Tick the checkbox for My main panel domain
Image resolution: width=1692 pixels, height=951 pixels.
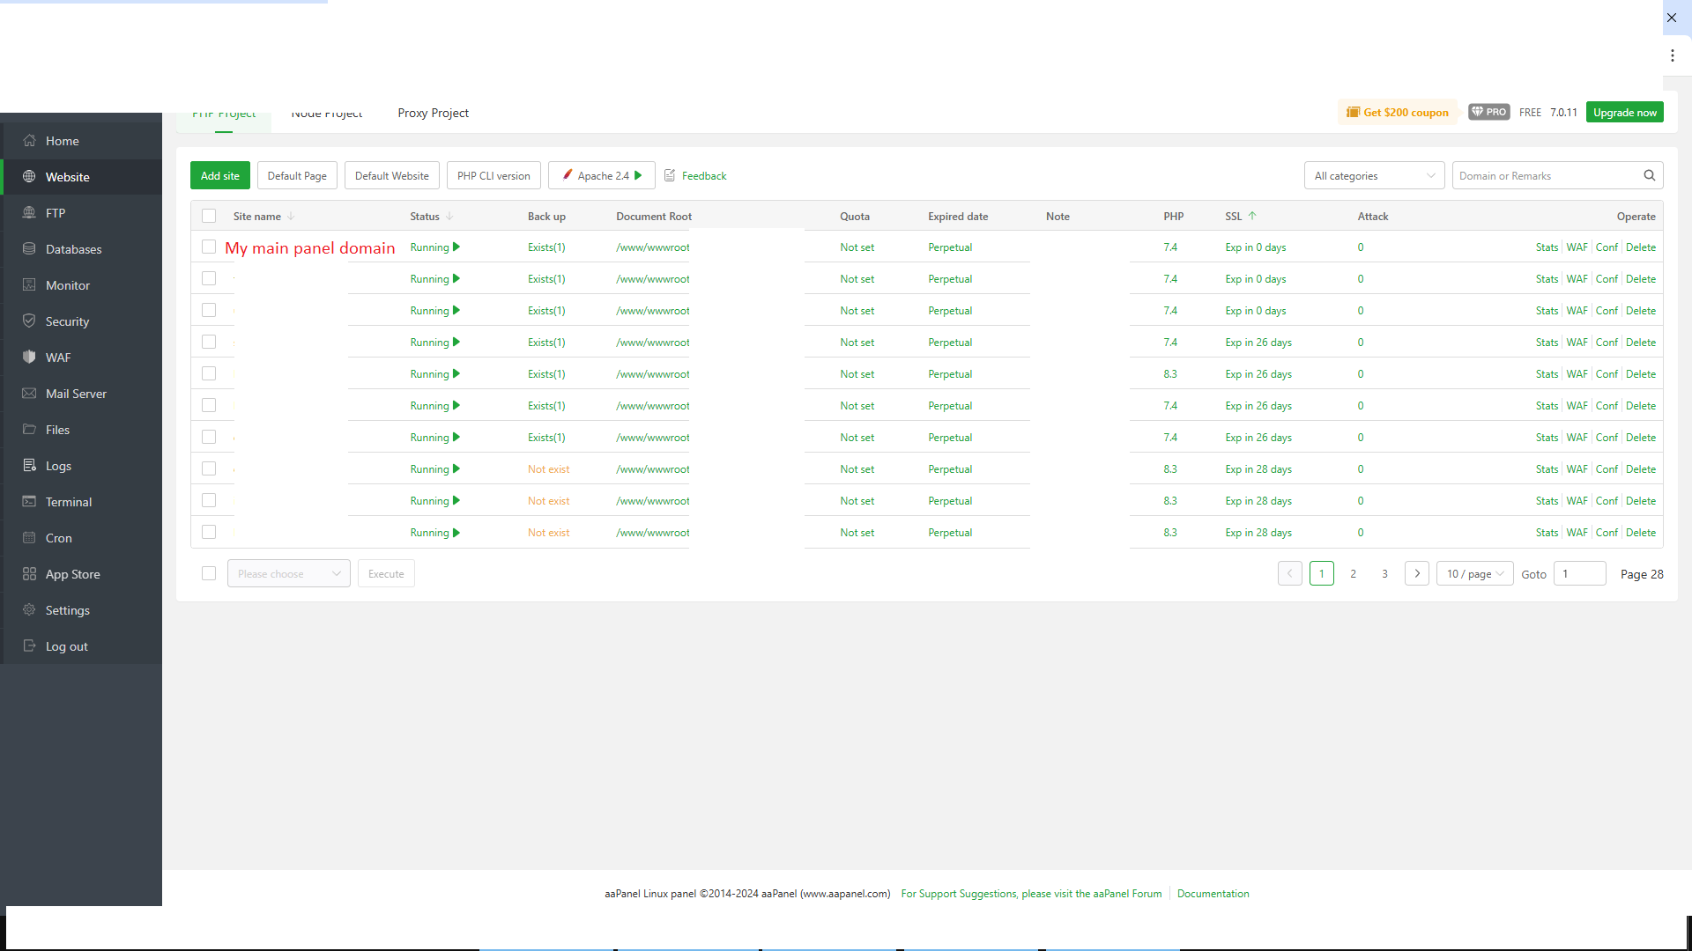[209, 247]
